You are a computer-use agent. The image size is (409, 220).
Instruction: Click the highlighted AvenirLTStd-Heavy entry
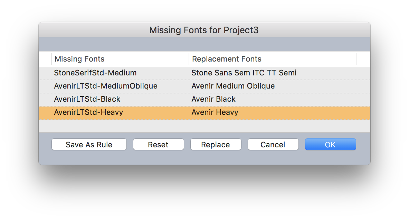88,112
